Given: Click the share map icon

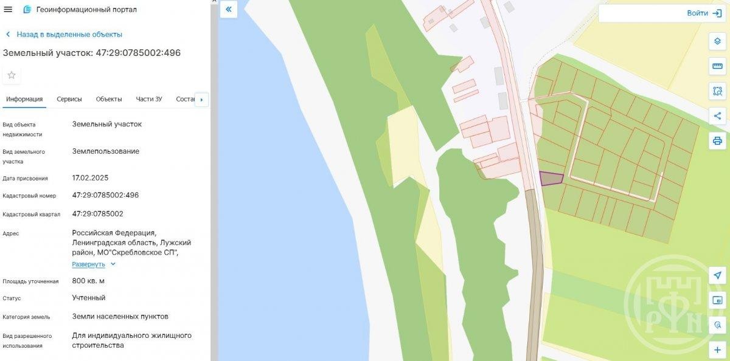Looking at the screenshot, I should (717, 116).
